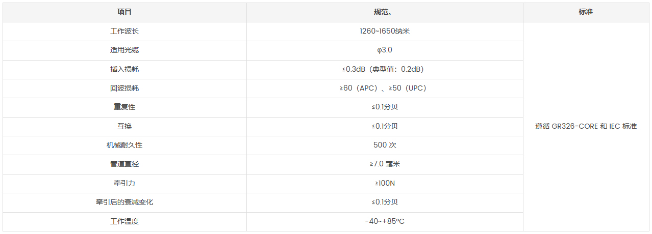Select the 插入损耗 row label
The height and width of the screenshot is (234, 652).
point(124,69)
